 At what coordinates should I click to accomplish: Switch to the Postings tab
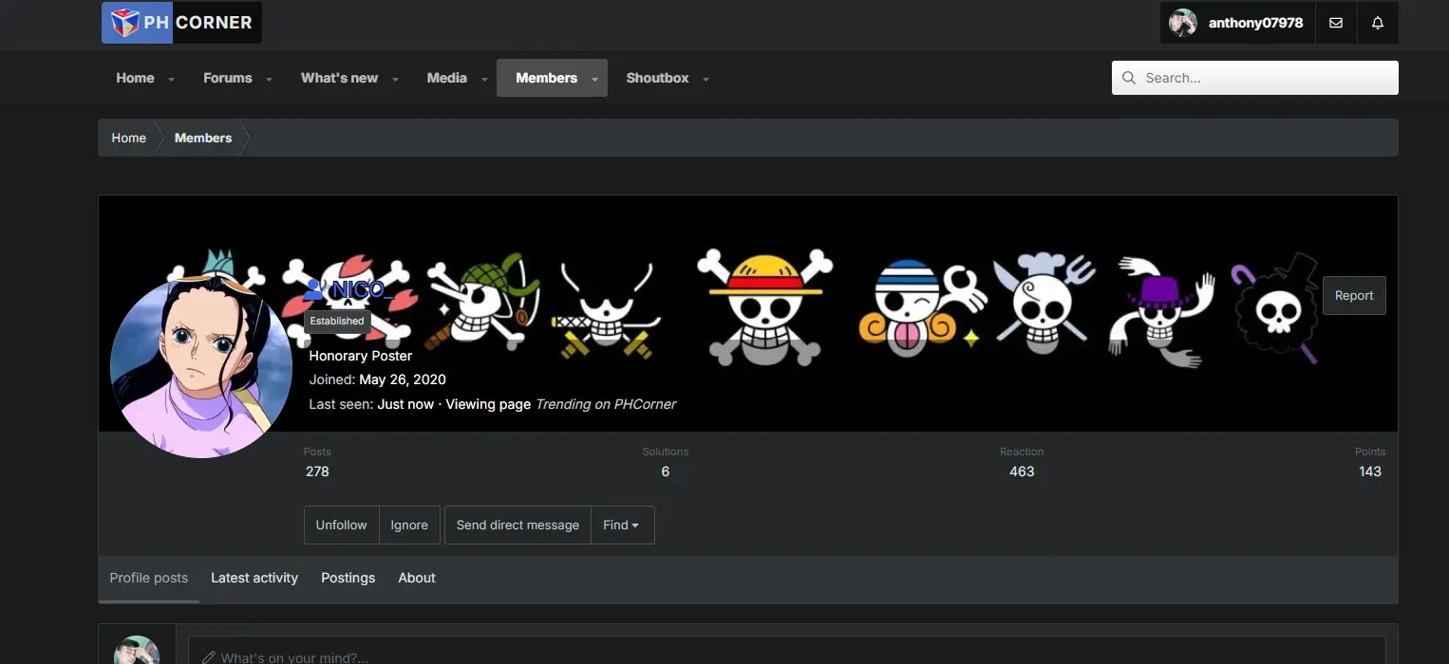tap(348, 578)
